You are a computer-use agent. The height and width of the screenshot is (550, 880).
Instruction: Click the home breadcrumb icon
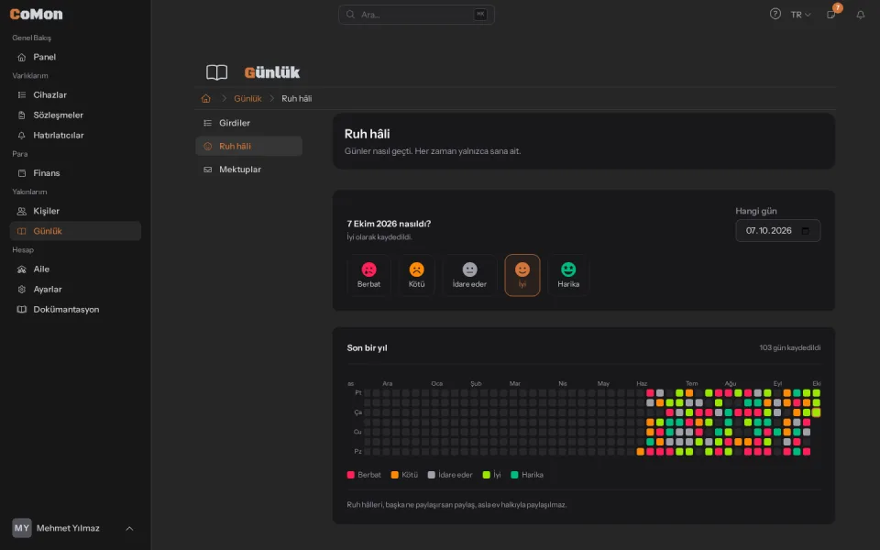click(206, 98)
